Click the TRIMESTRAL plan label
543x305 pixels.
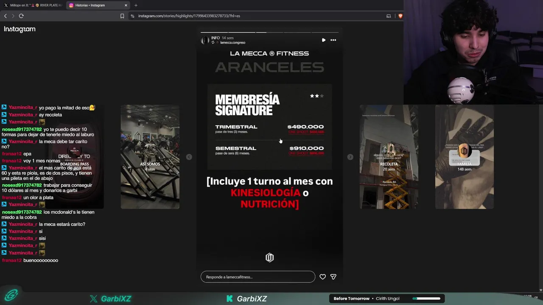[236, 127]
